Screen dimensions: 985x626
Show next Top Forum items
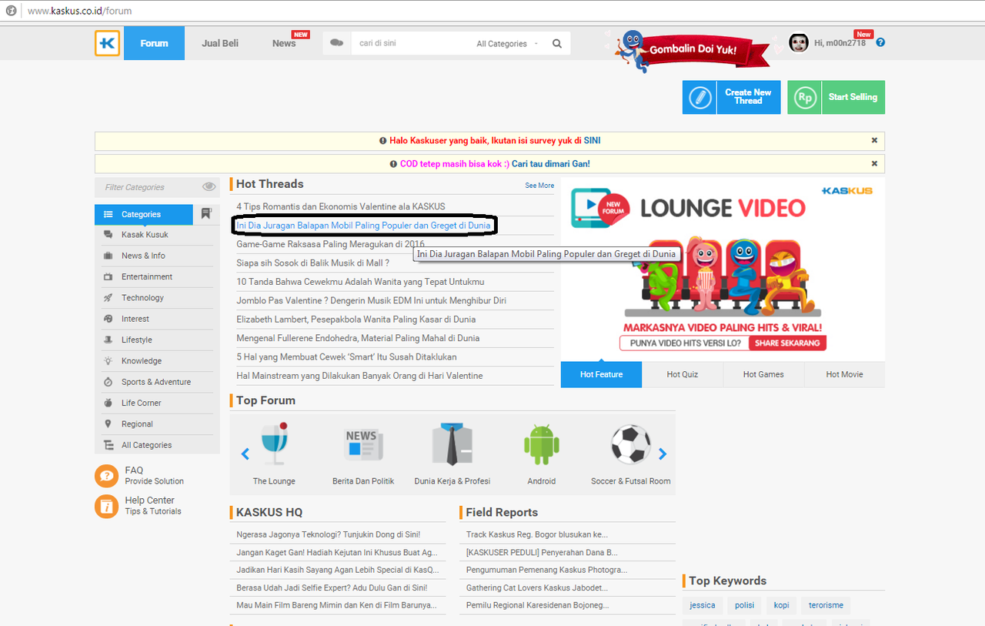[662, 454]
